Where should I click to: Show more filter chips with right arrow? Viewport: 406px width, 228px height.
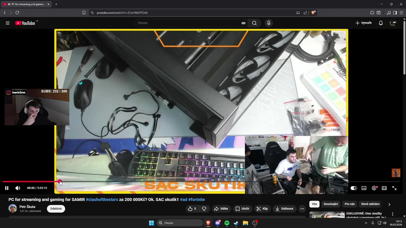point(389,204)
